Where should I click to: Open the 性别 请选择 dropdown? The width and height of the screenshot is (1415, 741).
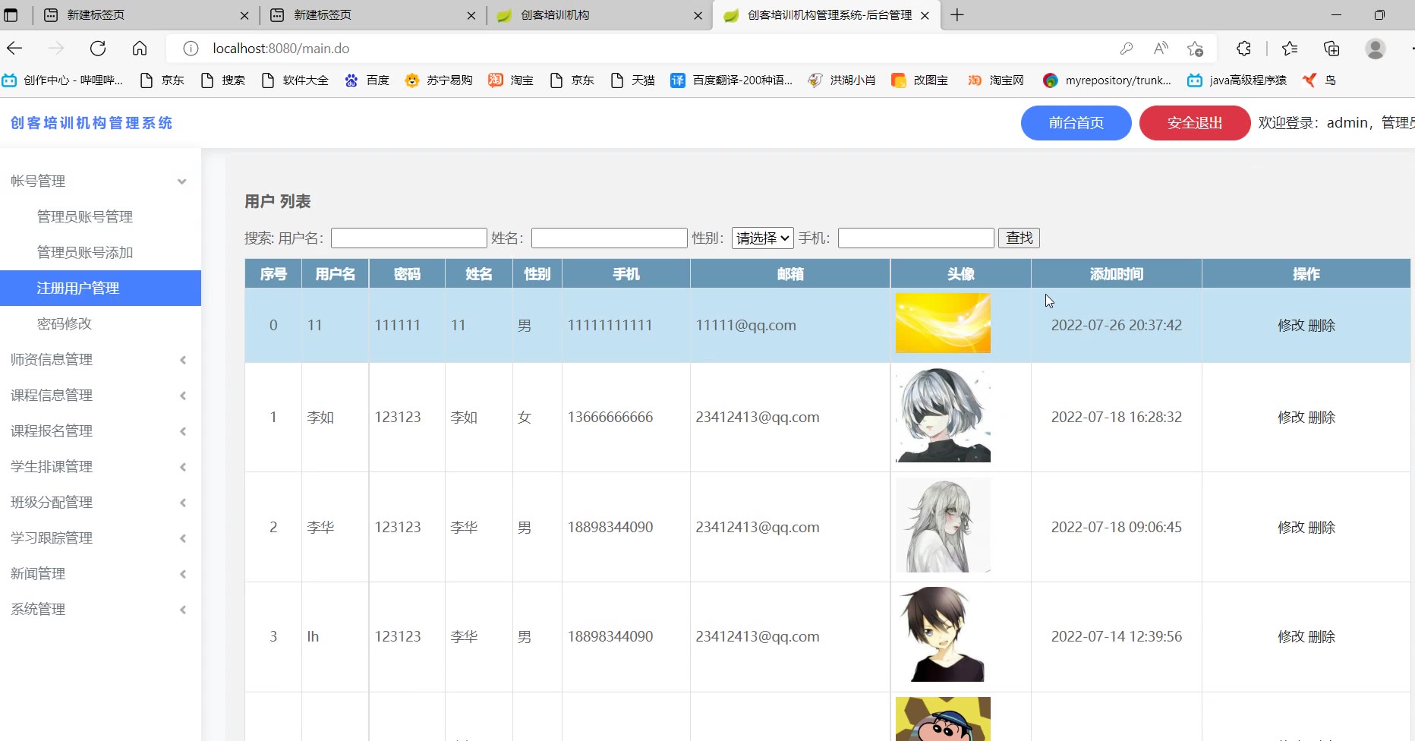762,238
